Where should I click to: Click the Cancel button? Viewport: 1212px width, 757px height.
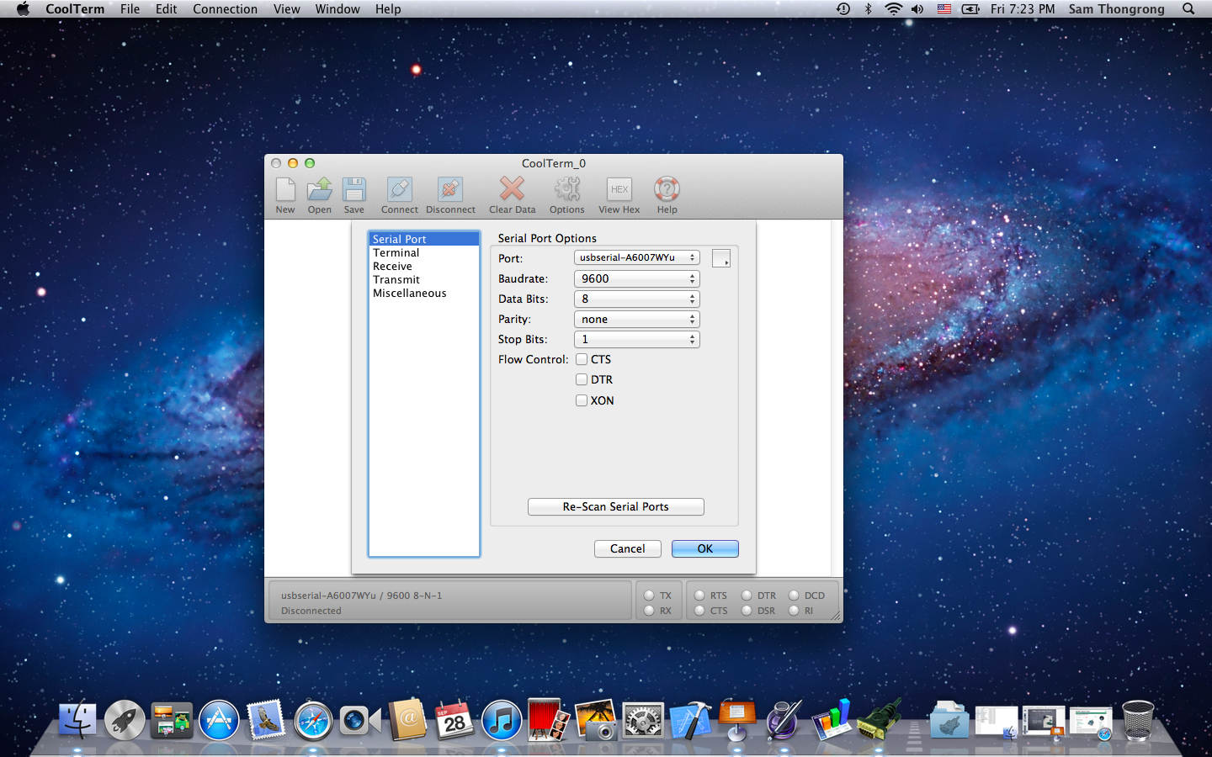click(x=628, y=548)
